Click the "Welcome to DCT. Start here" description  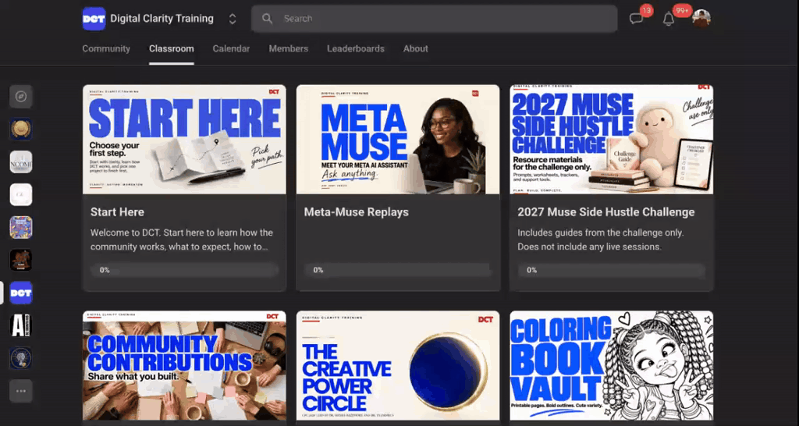pyautogui.click(x=182, y=240)
